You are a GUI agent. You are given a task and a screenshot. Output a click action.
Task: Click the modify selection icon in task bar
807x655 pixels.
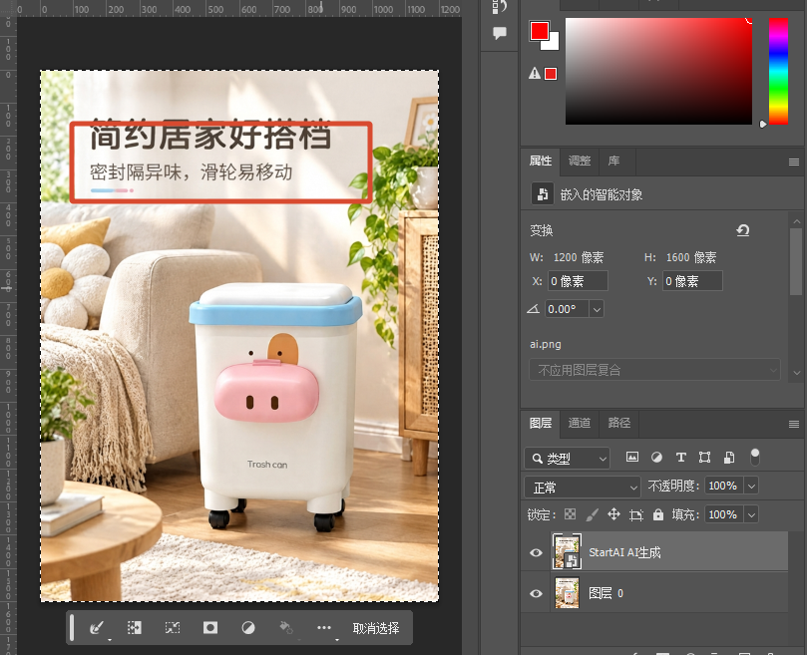135,628
